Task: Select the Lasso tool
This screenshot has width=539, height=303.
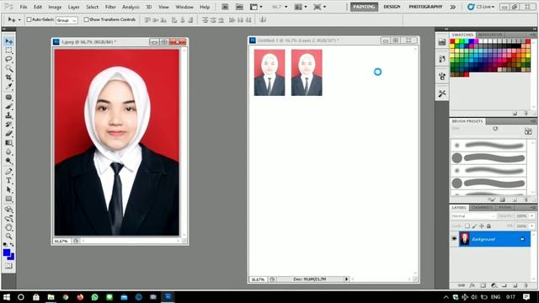Action: pos(8,59)
